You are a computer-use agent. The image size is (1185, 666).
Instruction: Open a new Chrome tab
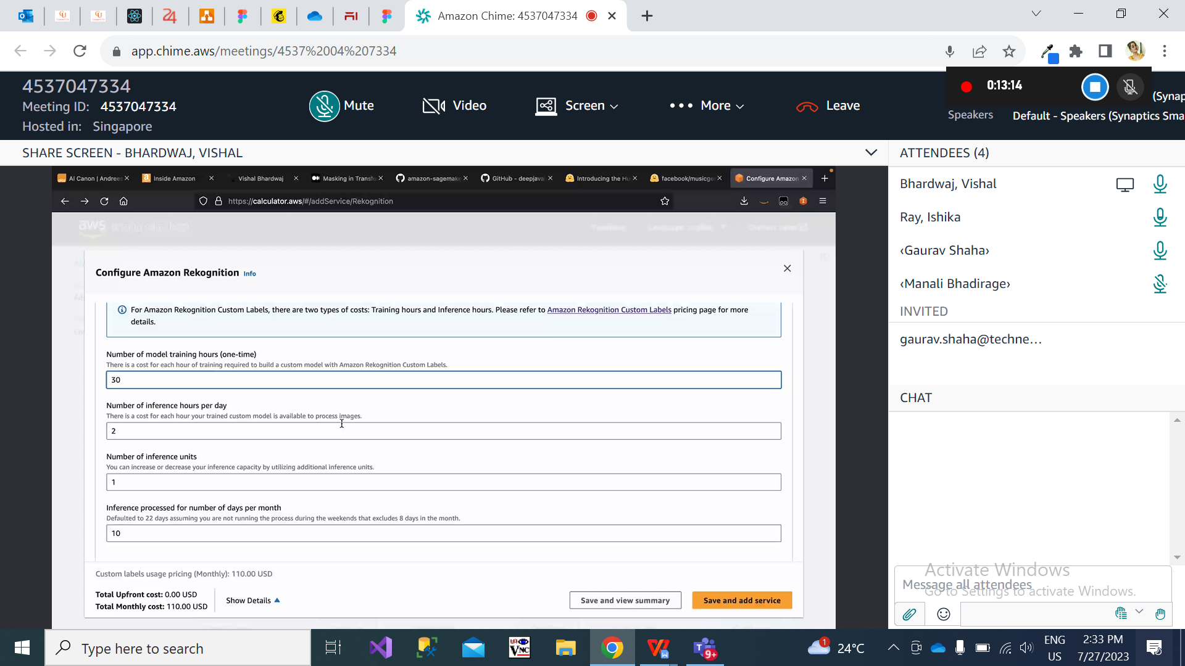click(x=647, y=16)
